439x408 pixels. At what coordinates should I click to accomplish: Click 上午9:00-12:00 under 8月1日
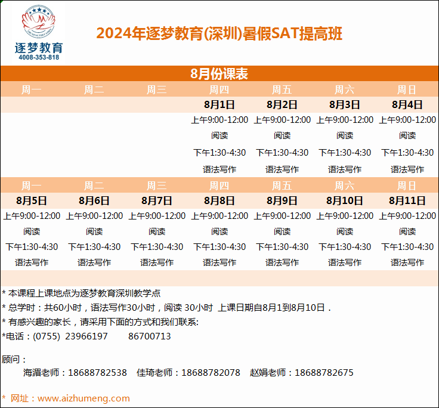pyautogui.click(x=219, y=120)
